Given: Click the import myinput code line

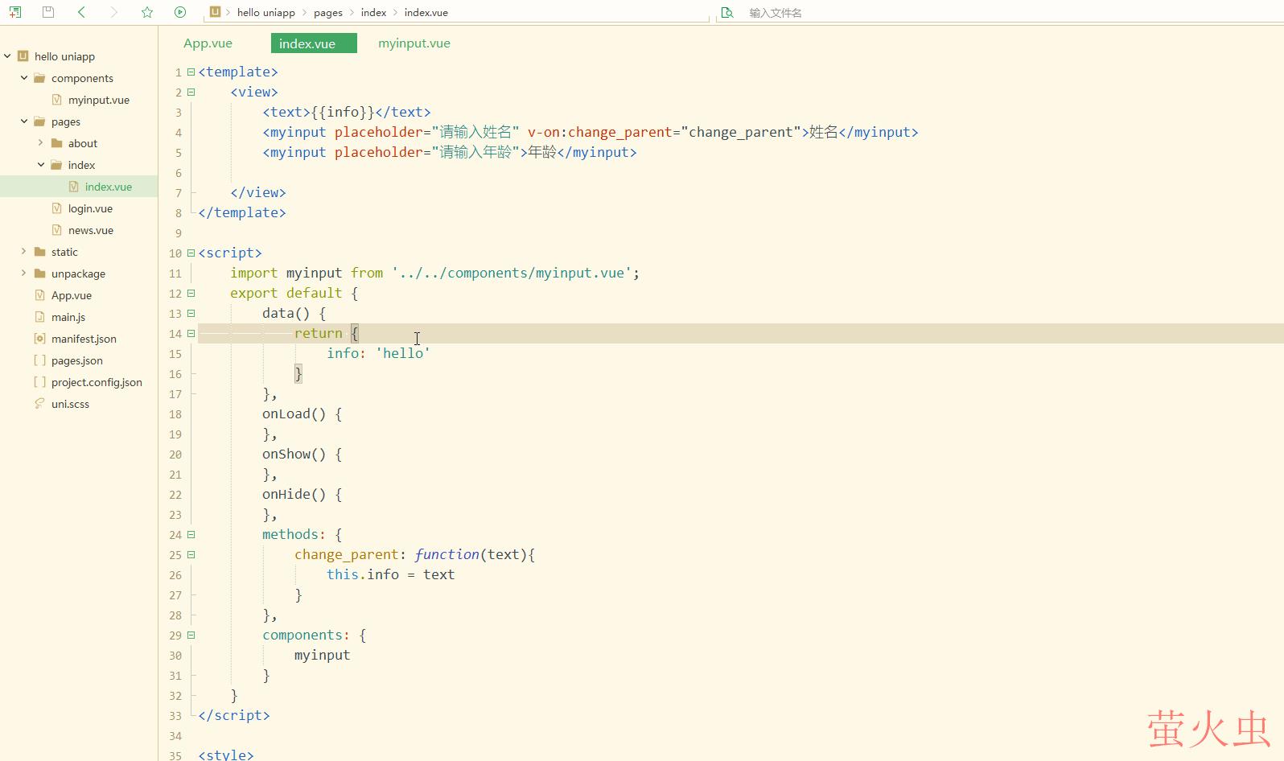Looking at the screenshot, I should coord(434,273).
